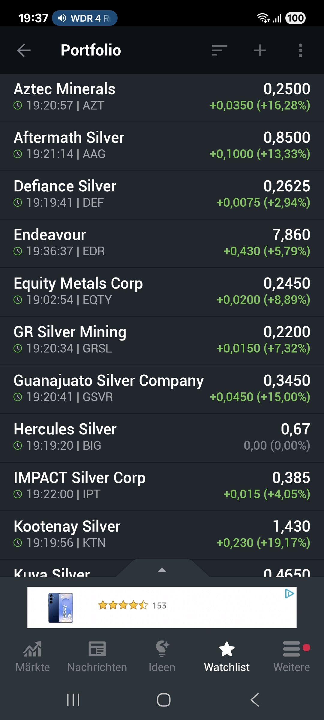
Task: Open the Aztec Minerals stock entry
Action: coord(162,97)
